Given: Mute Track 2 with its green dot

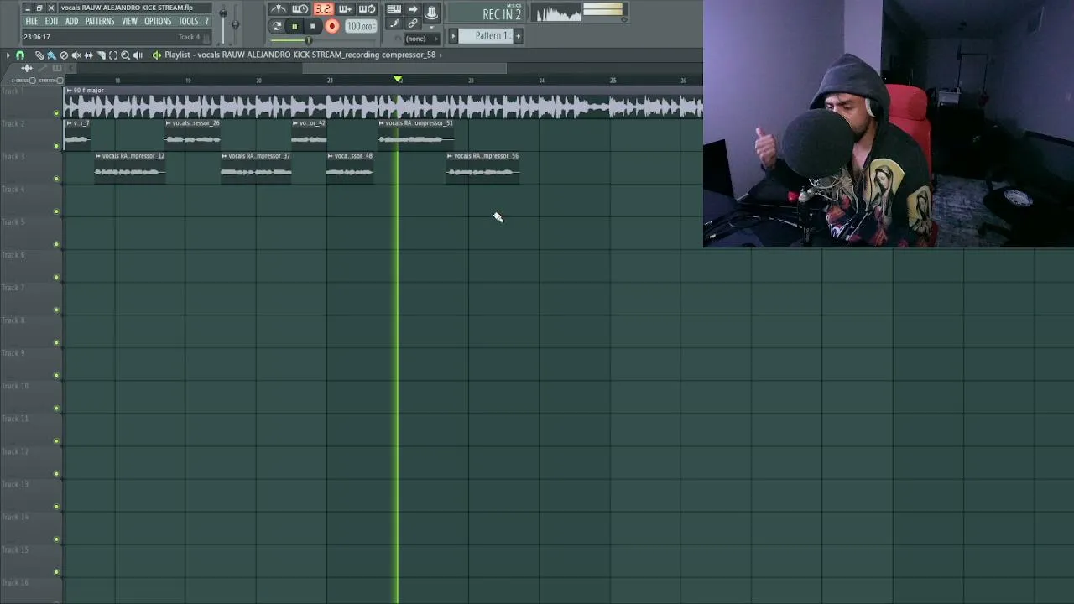Looking at the screenshot, I should 56,146.
